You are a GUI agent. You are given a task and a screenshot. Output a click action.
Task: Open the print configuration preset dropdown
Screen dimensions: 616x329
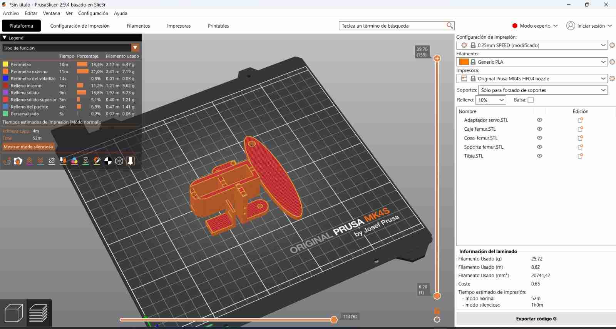[x=532, y=45]
